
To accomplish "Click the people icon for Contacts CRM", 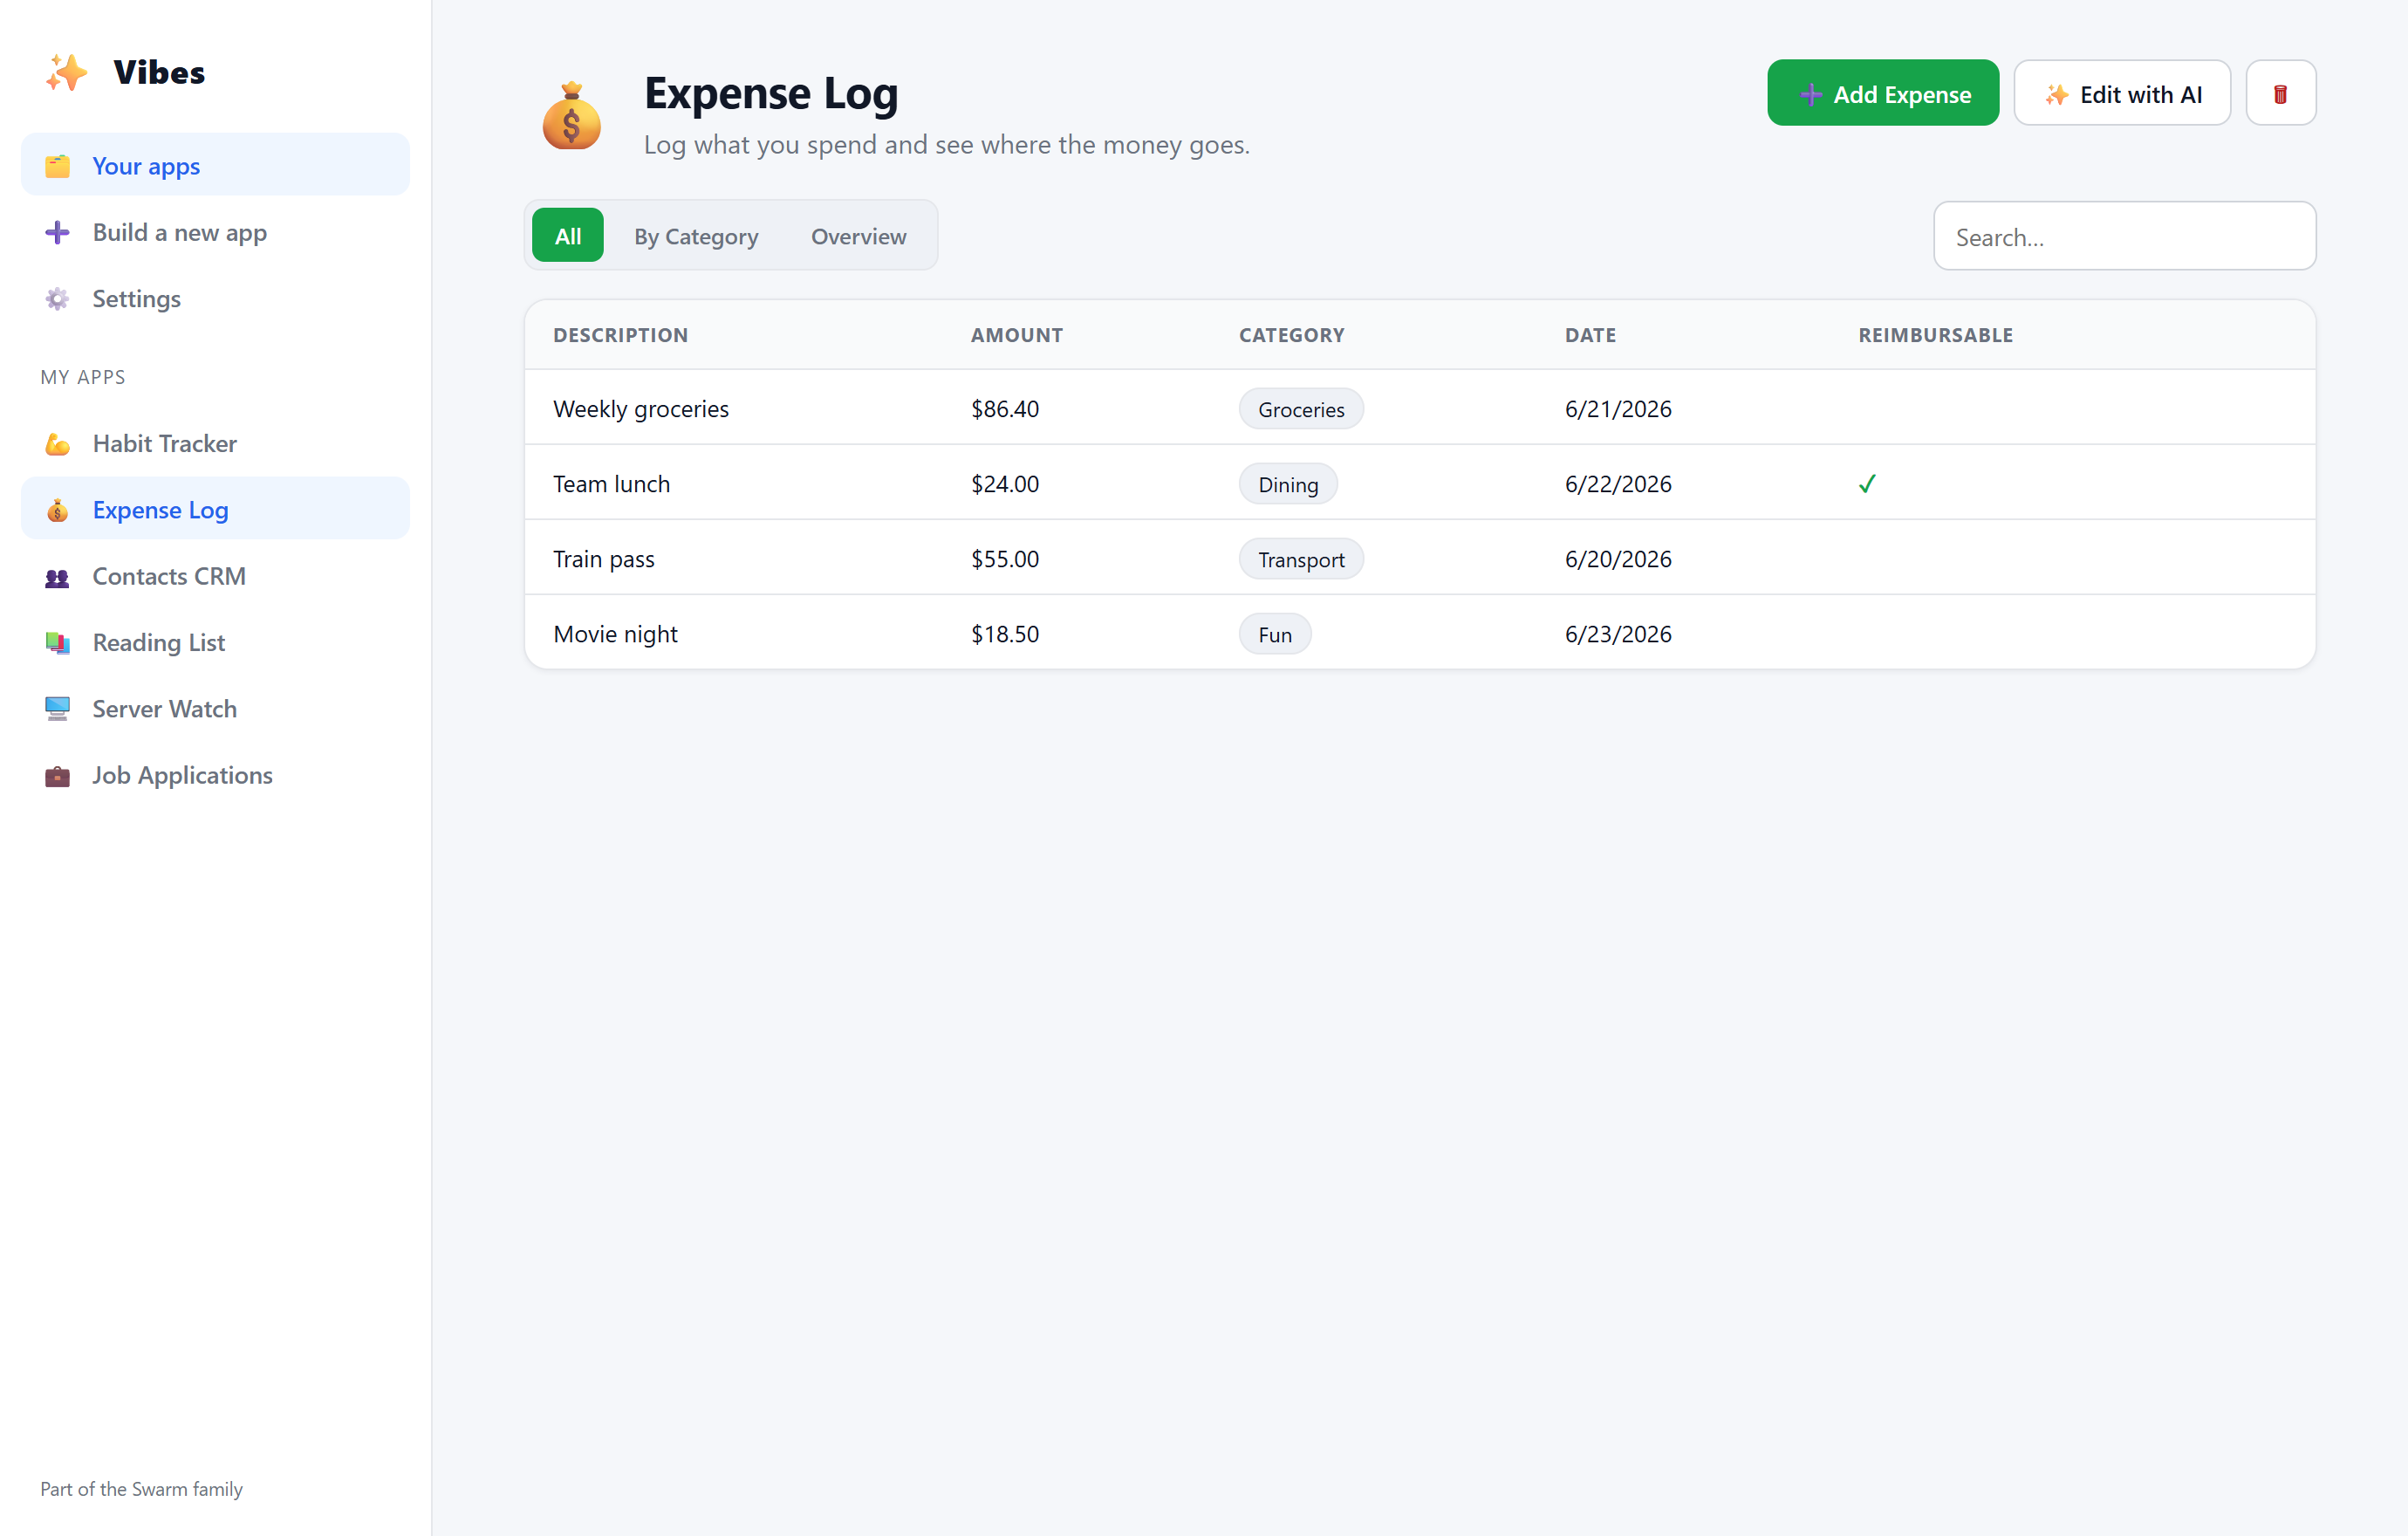I will tap(58, 577).
